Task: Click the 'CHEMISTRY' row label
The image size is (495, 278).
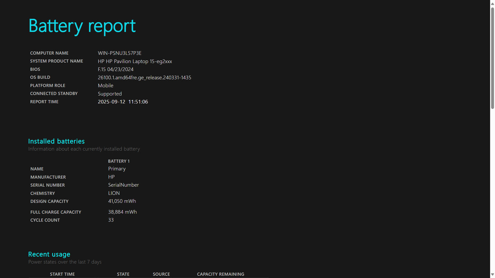Action: coord(43,193)
